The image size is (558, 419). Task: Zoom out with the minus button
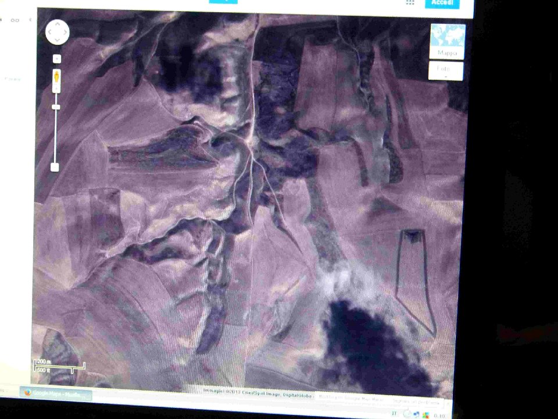[55, 167]
